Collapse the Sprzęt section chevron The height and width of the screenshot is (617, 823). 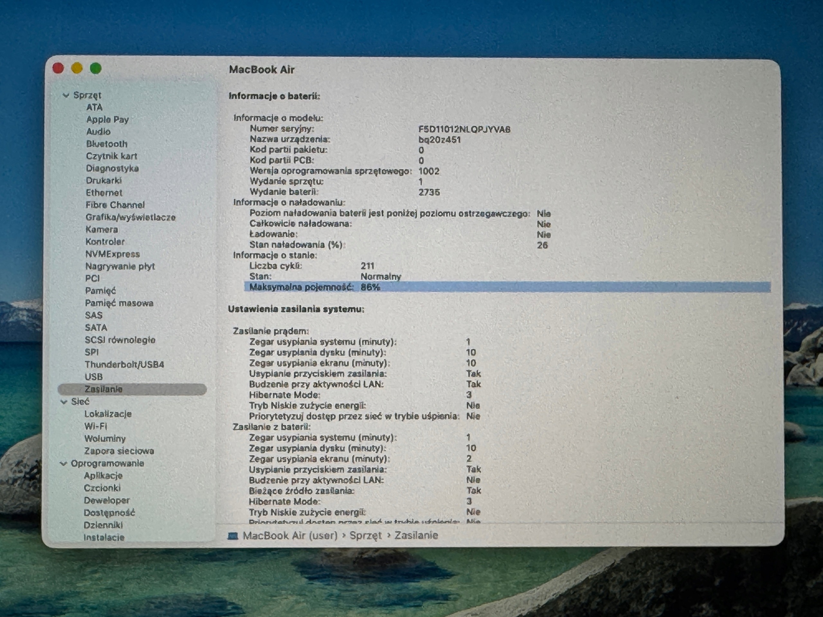click(x=66, y=95)
